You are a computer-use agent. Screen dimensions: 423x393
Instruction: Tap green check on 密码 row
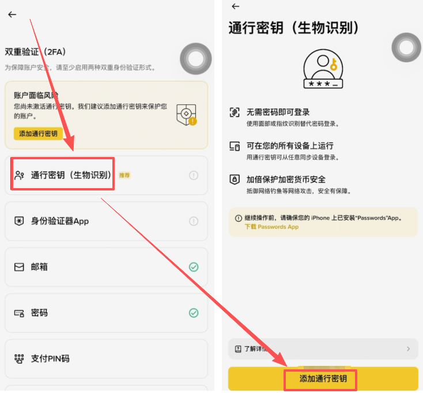(x=194, y=313)
